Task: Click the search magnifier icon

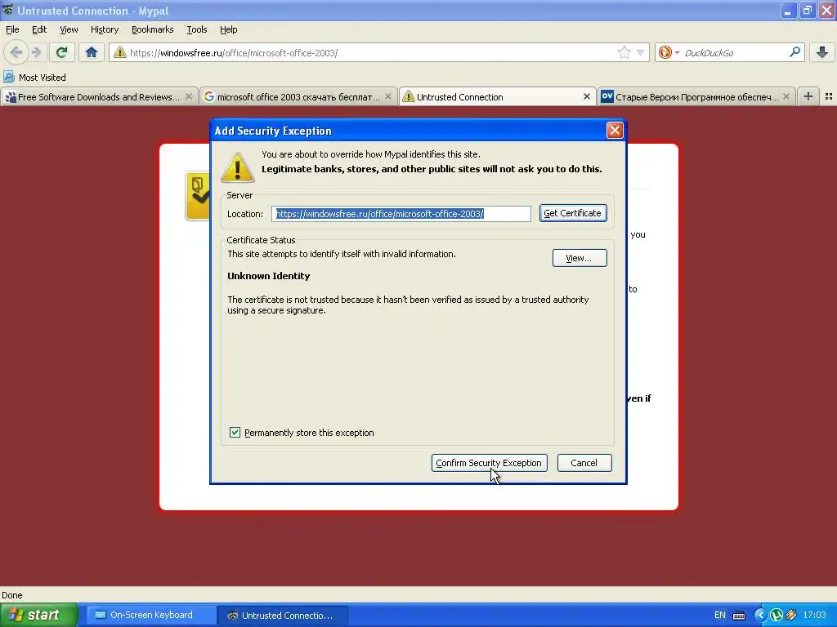Action: pos(794,52)
